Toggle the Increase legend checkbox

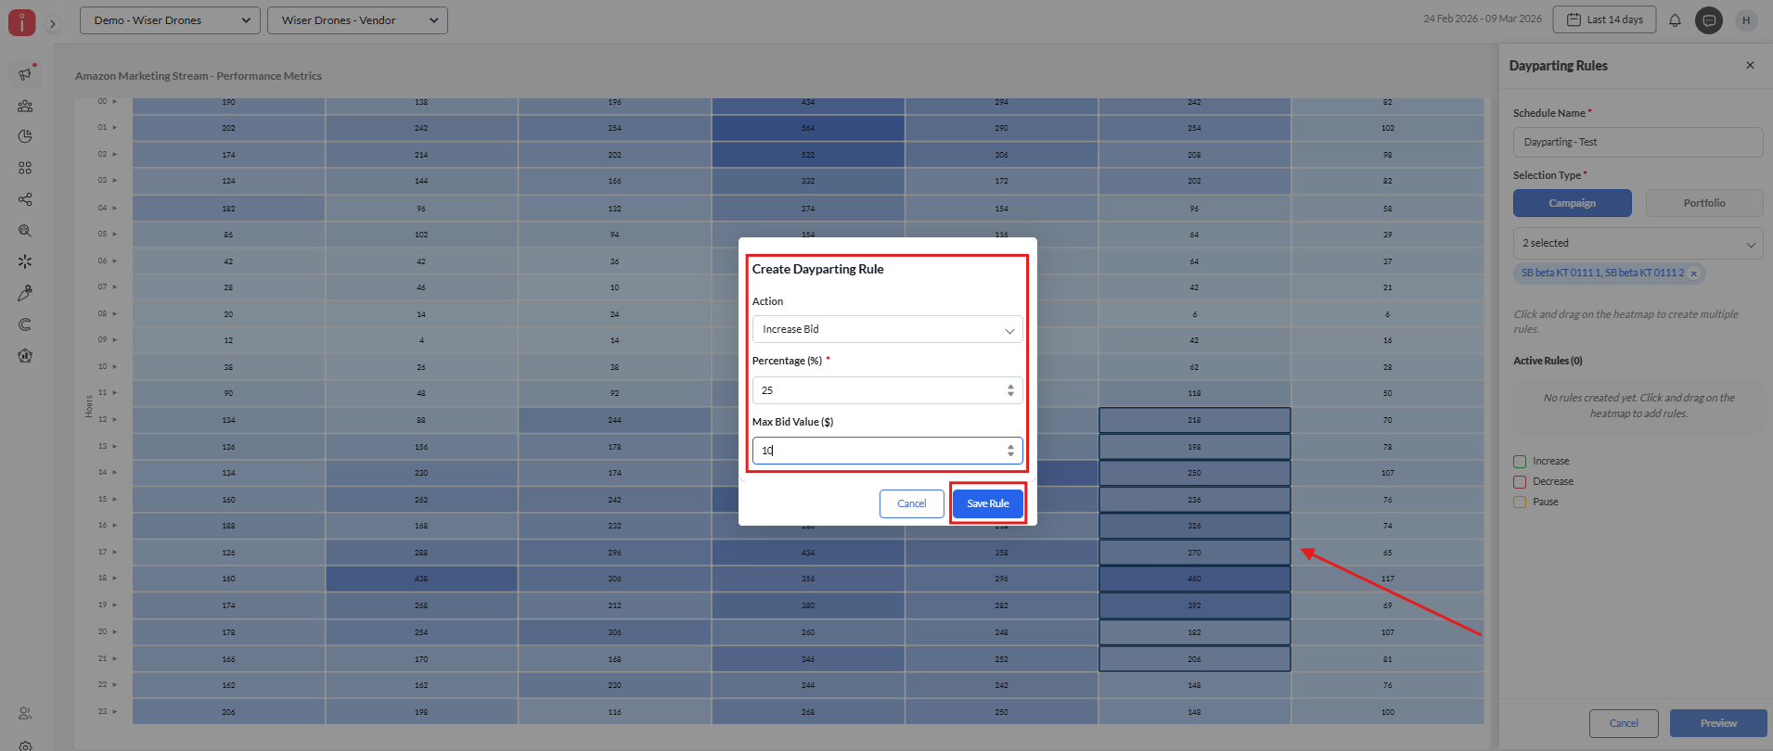point(1520,461)
